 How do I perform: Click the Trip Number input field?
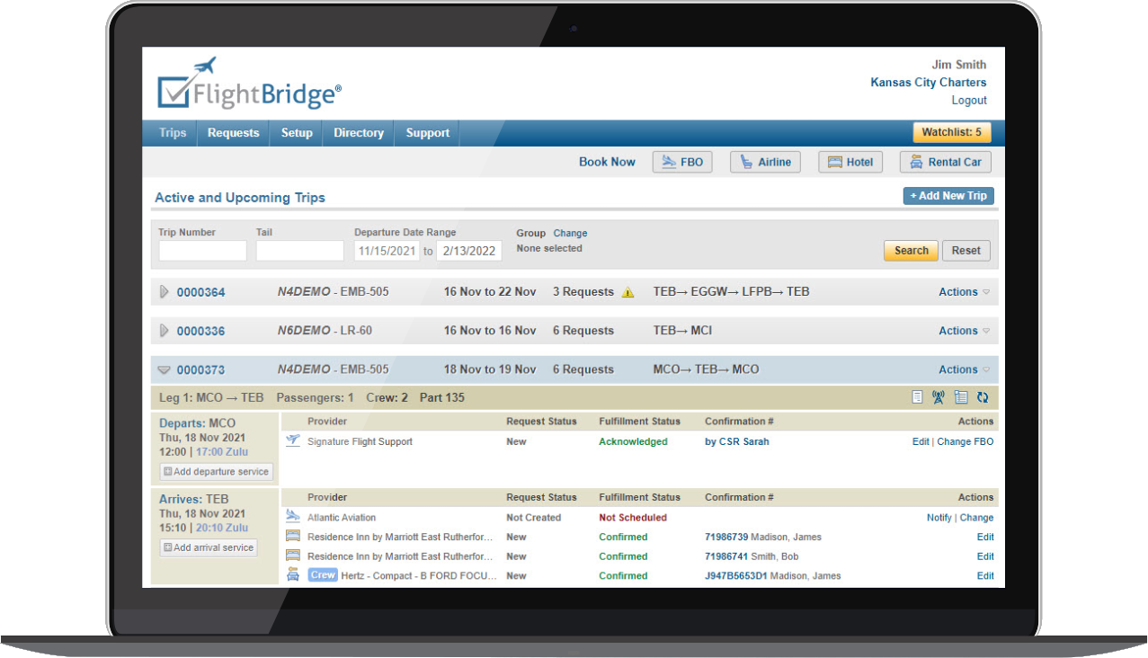[x=202, y=251]
